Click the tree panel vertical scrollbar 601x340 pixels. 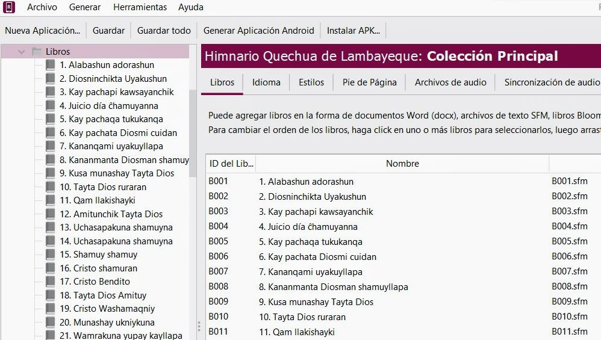click(x=193, y=134)
